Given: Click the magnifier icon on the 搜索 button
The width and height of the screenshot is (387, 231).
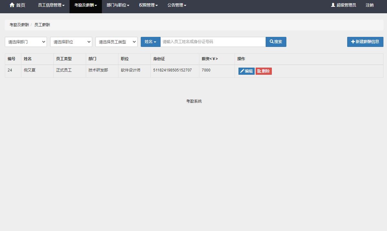Looking at the screenshot, I should (271, 41).
